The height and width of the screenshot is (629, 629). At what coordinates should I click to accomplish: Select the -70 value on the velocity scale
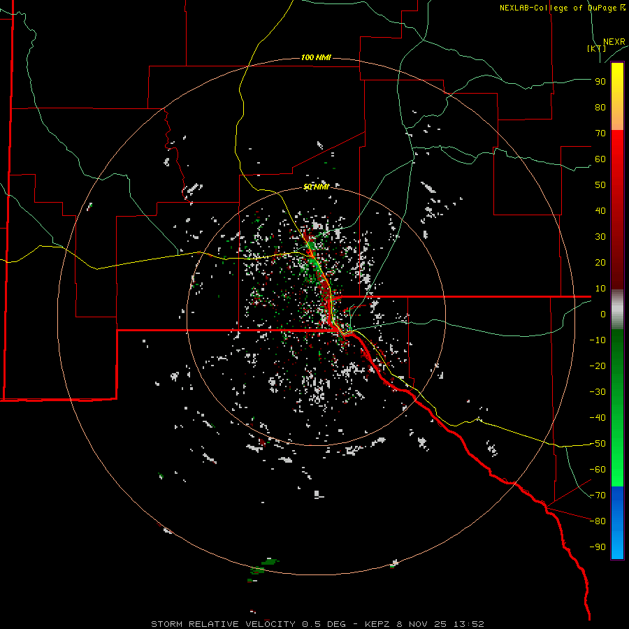coord(598,496)
